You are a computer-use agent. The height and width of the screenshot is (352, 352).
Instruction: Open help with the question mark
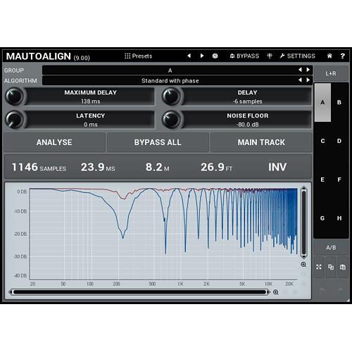342,56
